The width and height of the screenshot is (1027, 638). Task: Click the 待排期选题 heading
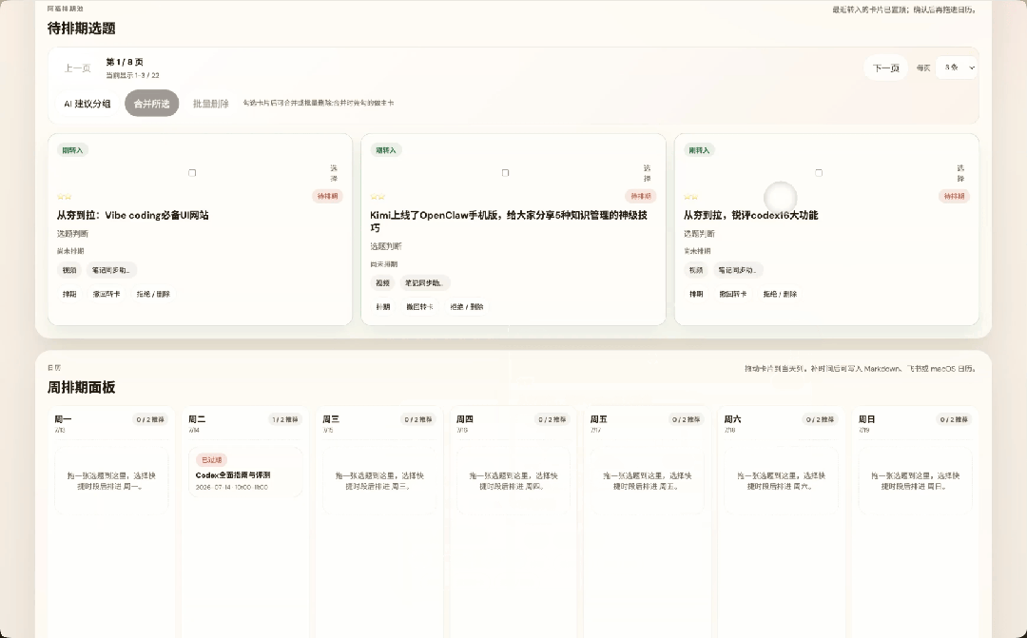coord(81,29)
